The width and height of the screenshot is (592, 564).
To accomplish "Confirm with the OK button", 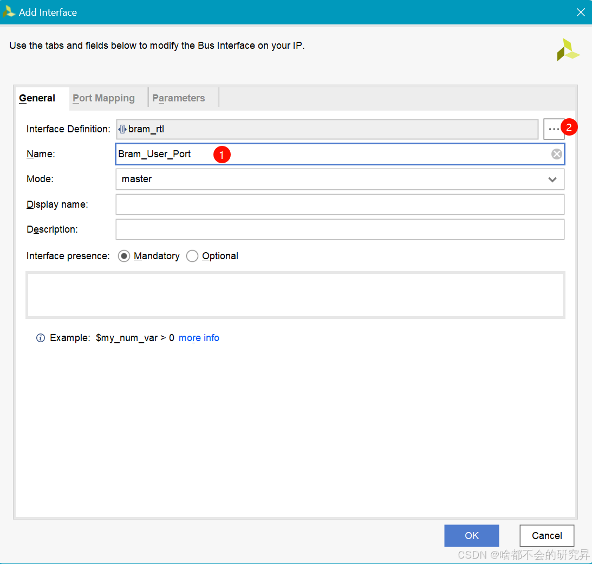I will coord(472,535).
